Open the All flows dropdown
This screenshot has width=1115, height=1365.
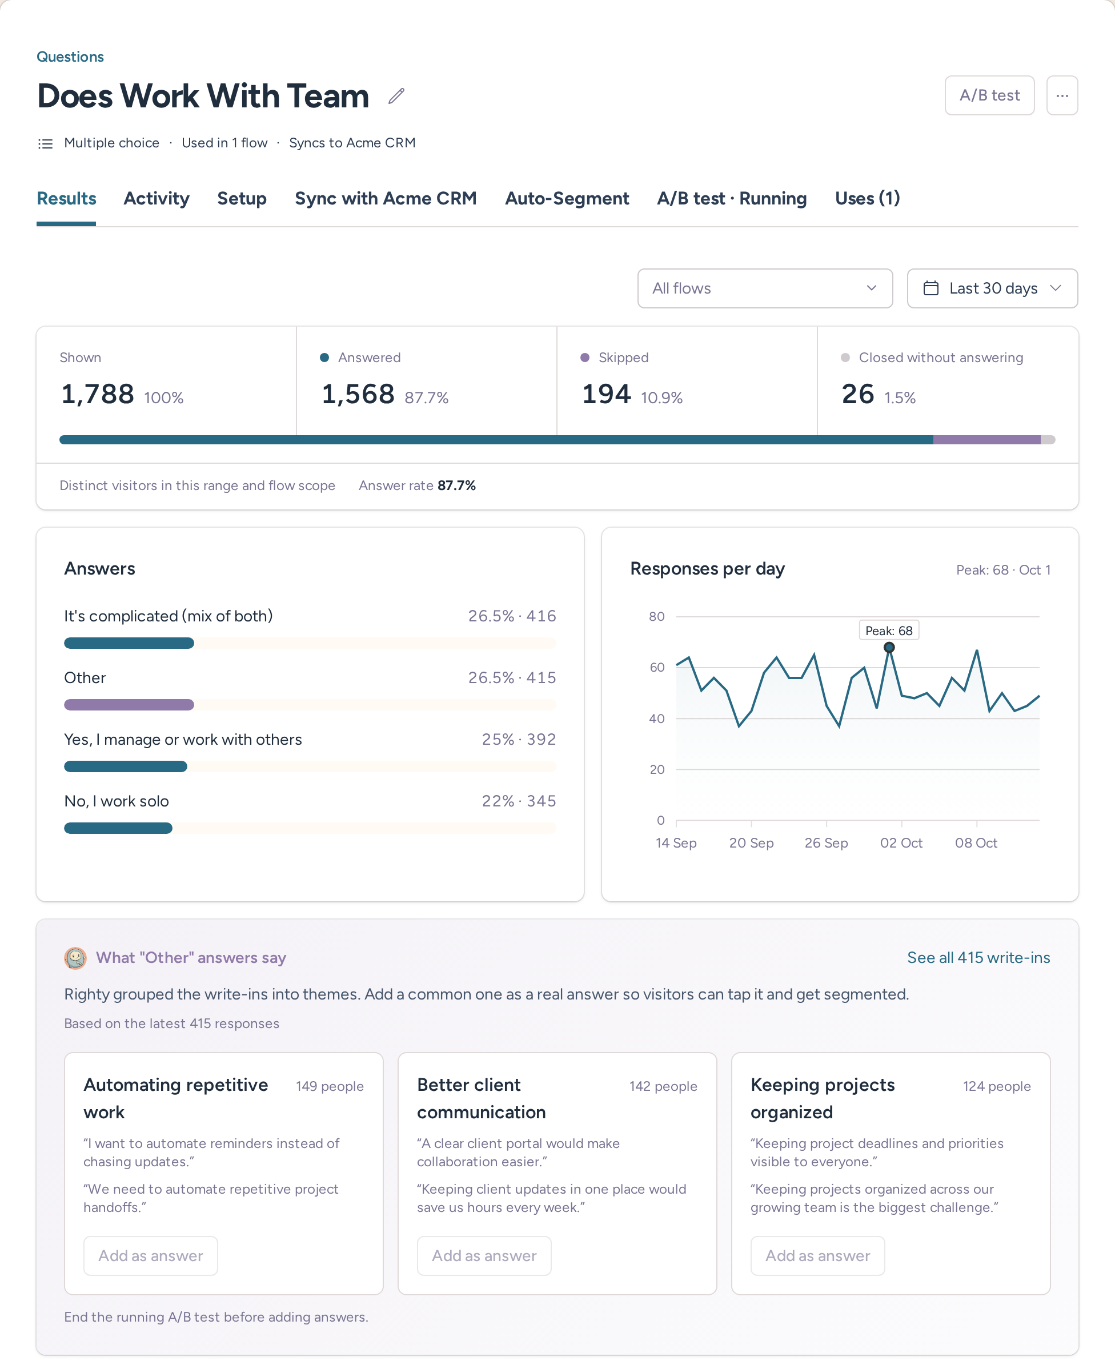pos(764,288)
